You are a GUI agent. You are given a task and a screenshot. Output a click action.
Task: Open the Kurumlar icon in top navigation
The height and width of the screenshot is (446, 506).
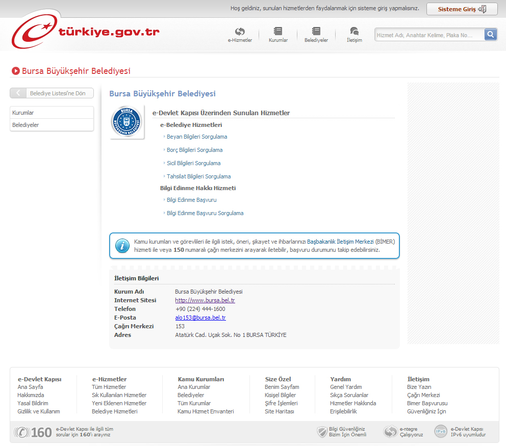click(278, 32)
